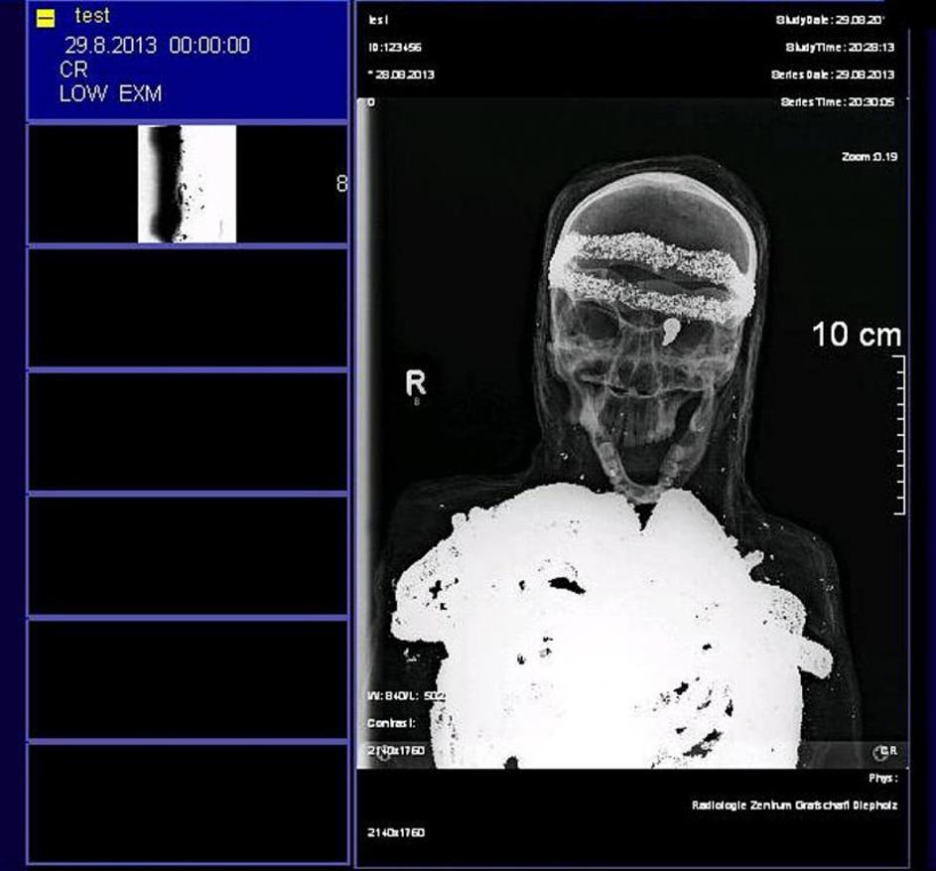The image size is (936, 871).
Task: Click the ID:123456 patient overlay
Action: point(390,47)
